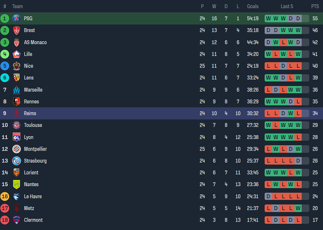This screenshot has width=323, height=230.
Task: Open the Toulouse team crest
Action: 17,125
